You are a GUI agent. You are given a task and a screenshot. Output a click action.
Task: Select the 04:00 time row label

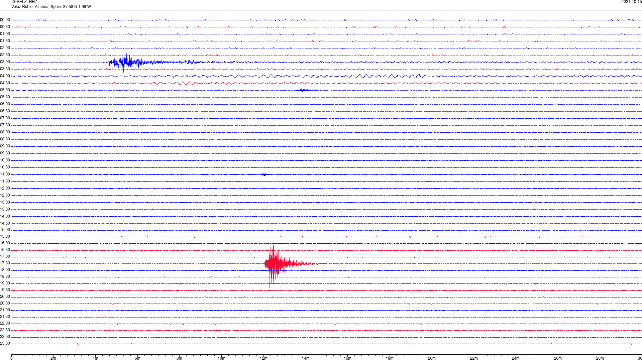tap(5, 76)
